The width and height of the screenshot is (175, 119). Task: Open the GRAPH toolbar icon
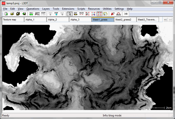(x=37, y=14)
